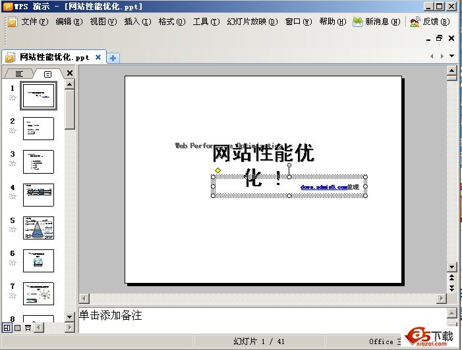Viewport: 462px width, 350px height.
Task: Click thumbnail pane scroll down arrow
Action: (70, 317)
